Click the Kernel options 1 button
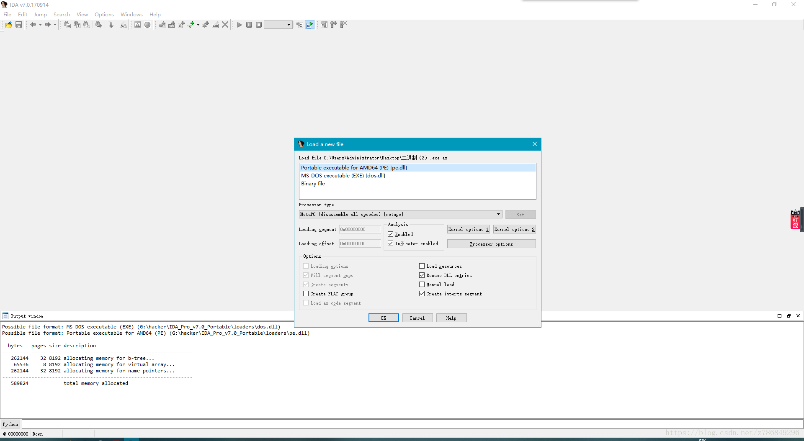 (468, 229)
